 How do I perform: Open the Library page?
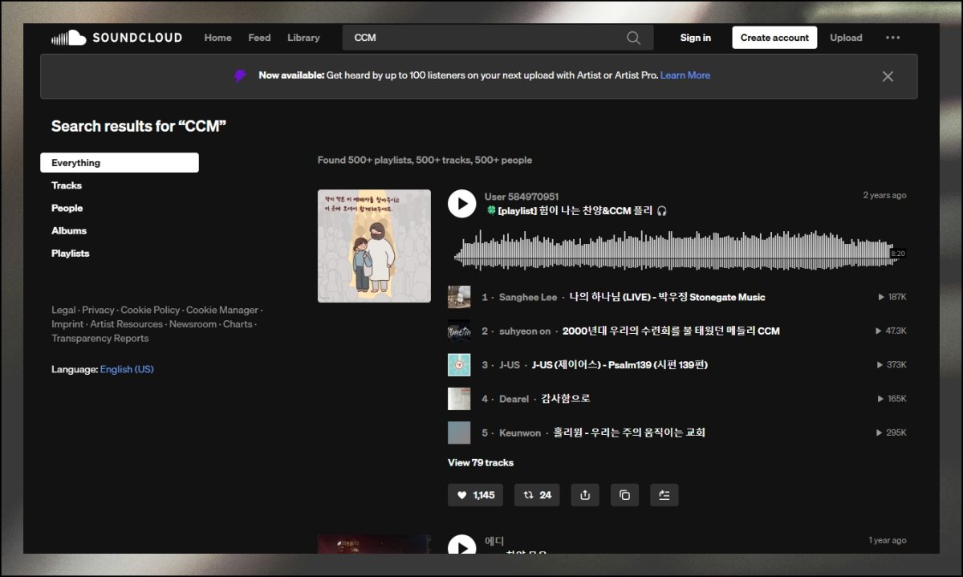(303, 38)
